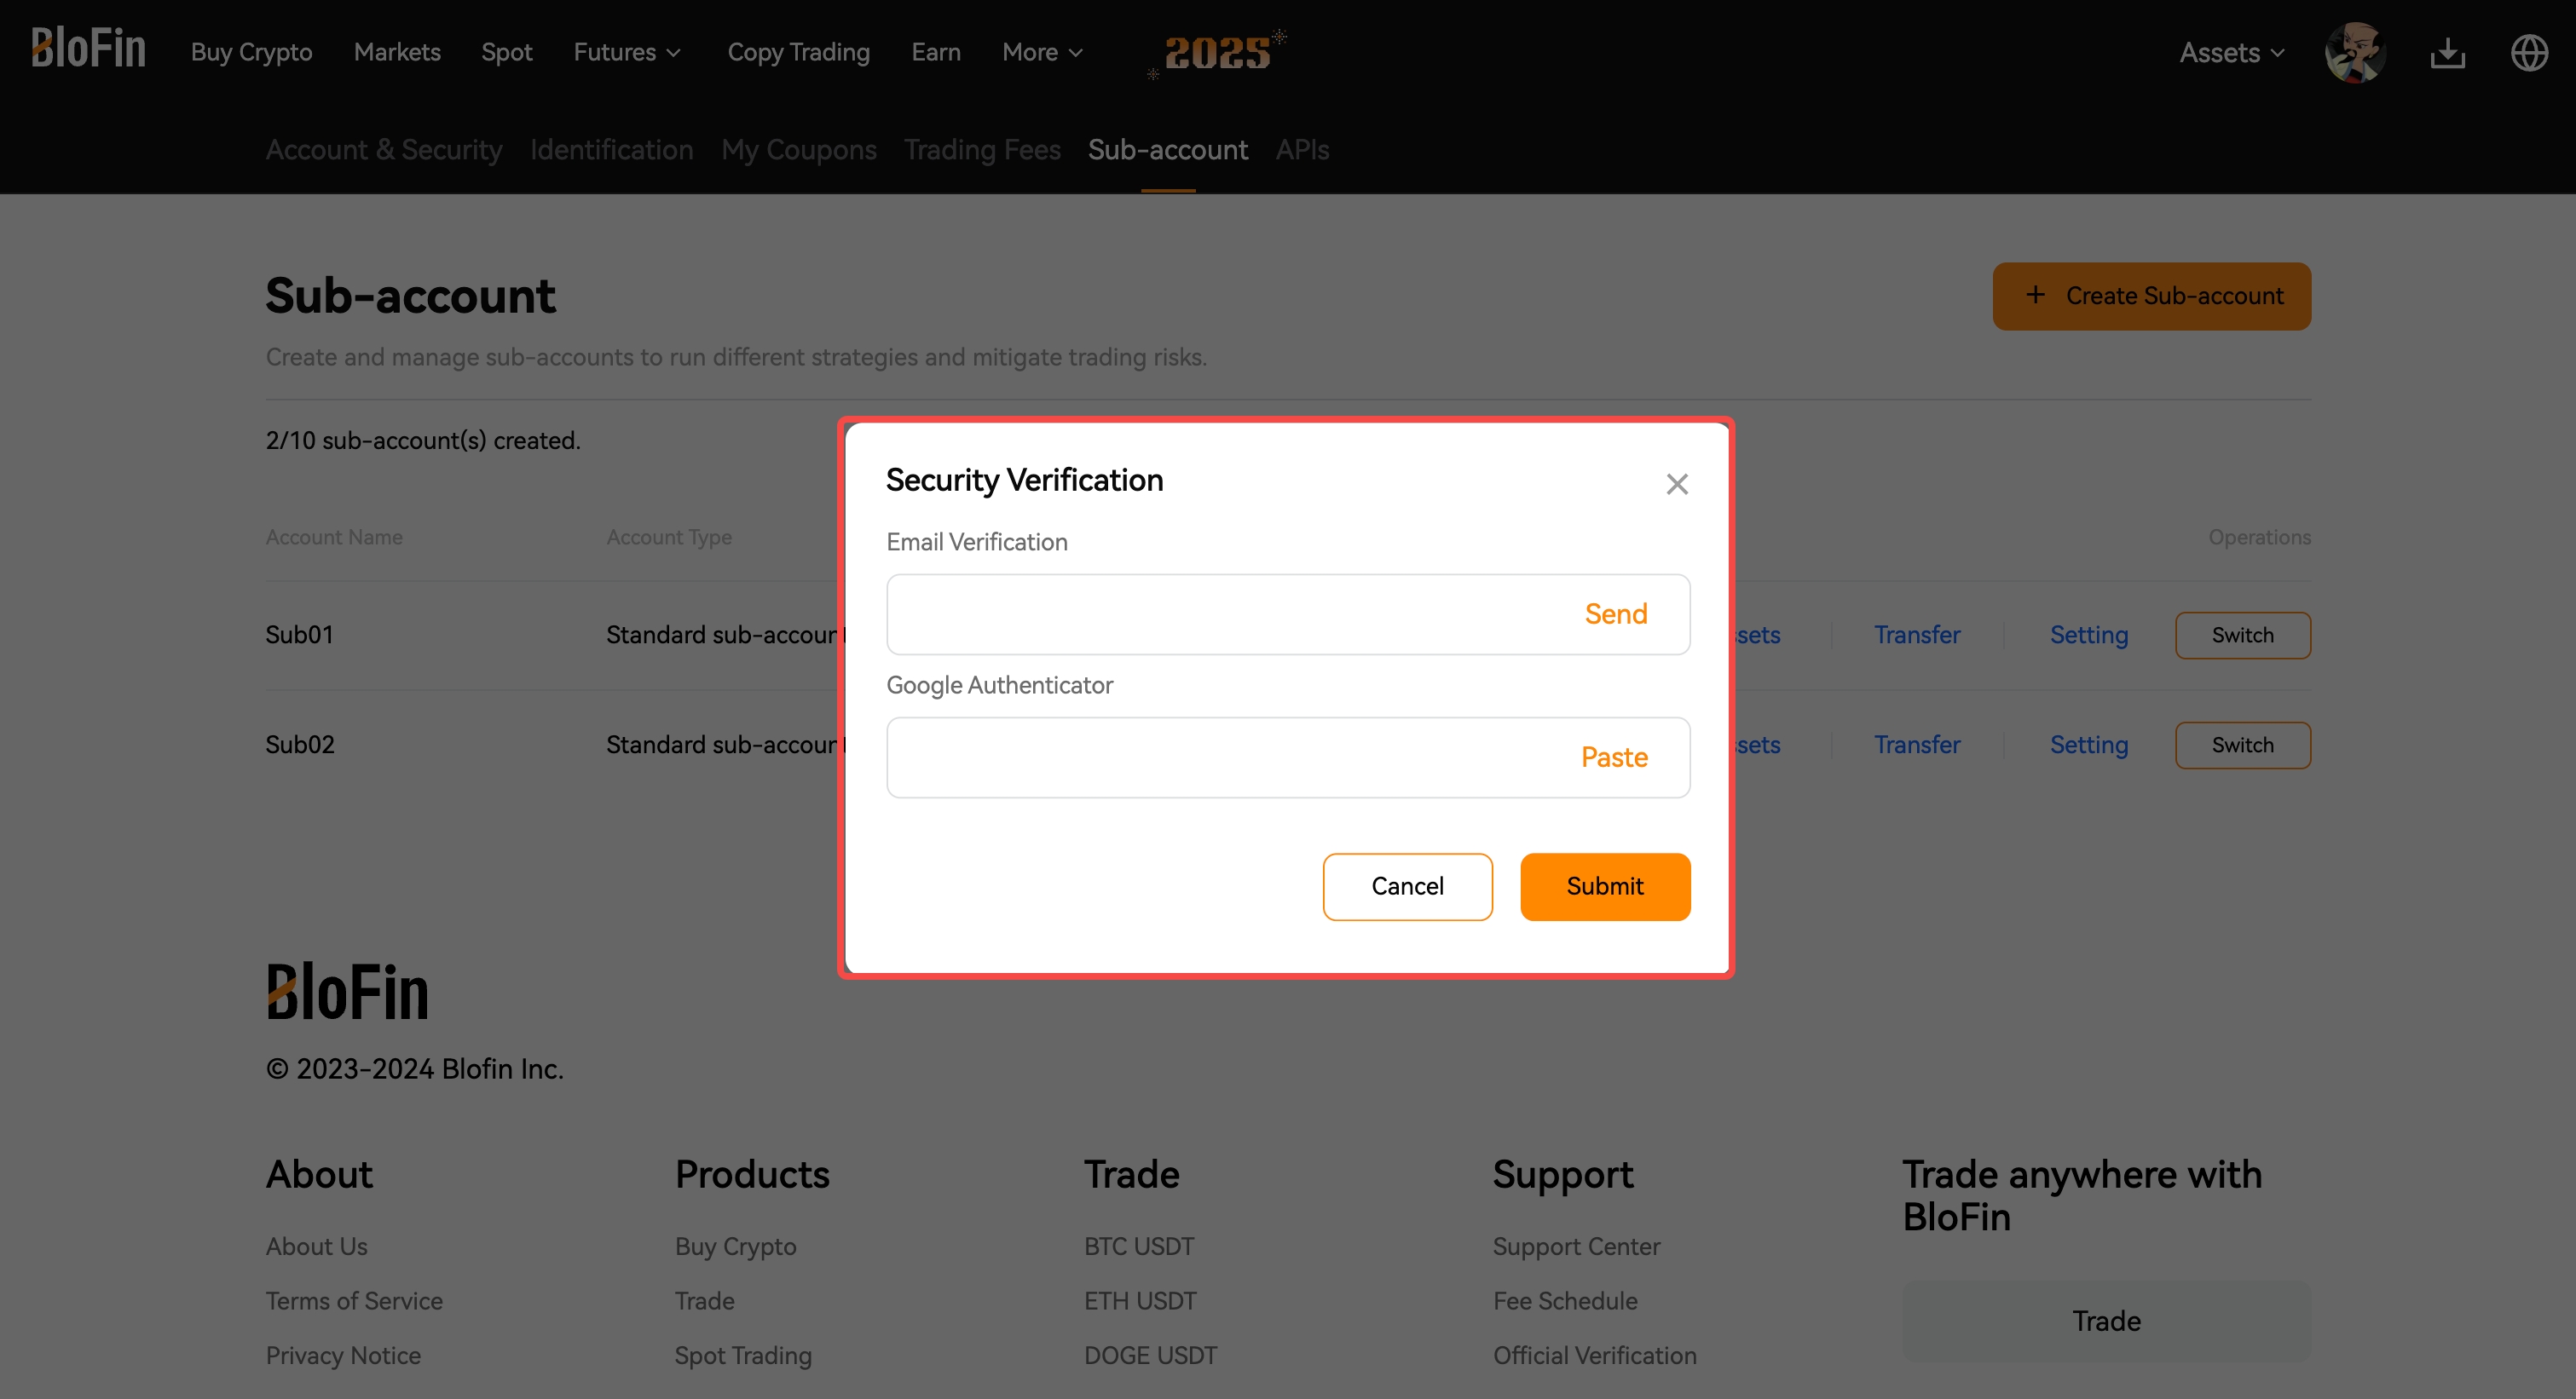The width and height of the screenshot is (2576, 1399).
Task: Open the Trading Fees tab
Action: (982, 149)
